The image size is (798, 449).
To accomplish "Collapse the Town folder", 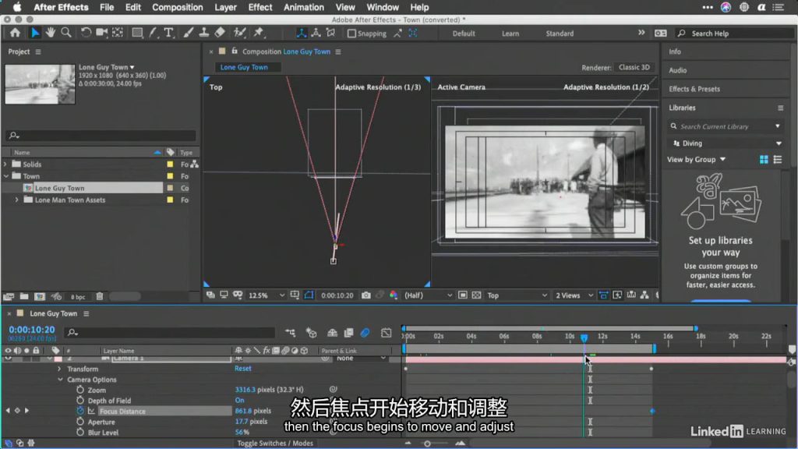I will [x=5, y=176].
